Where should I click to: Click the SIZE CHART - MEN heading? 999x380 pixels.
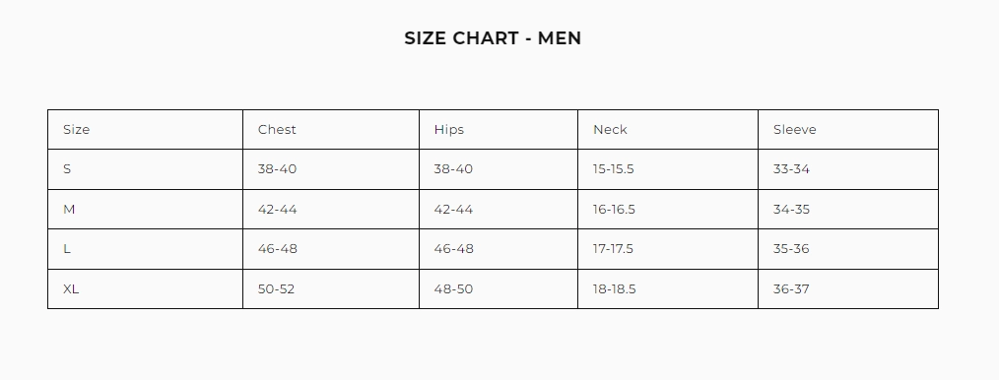[493, 38]
